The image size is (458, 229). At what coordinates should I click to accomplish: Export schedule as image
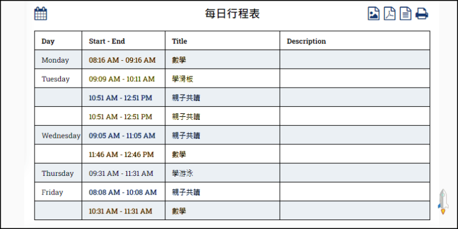(373, 14)
